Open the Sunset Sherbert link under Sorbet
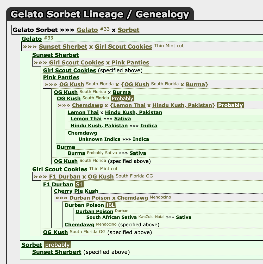The height and width of the screenshot is (264, 263). coord(57,252)
